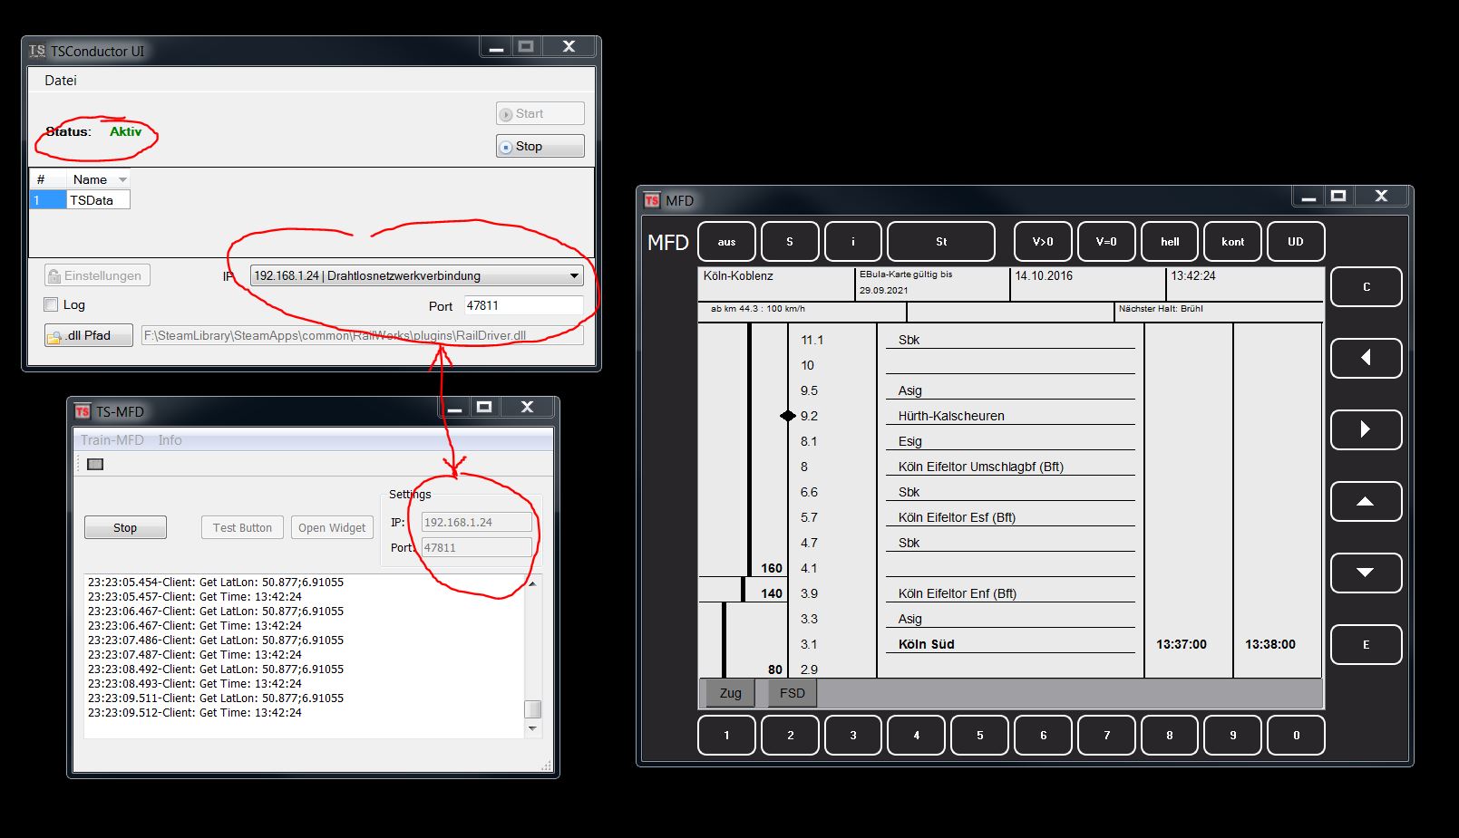Click the Open Widget button

(332, 527)
